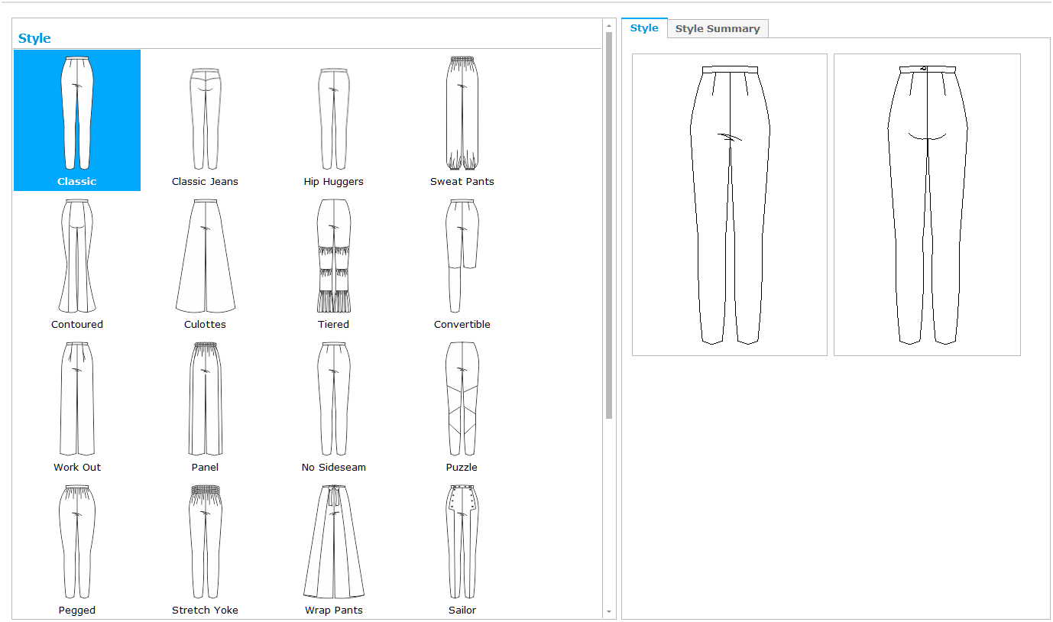Click the 'Pegged' label text
Image resolution: width=1053 pixels, height=622 pixels.
point(77,611)
